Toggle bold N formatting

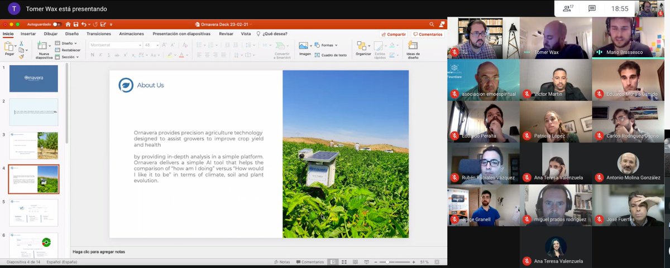tap(93, 55)
